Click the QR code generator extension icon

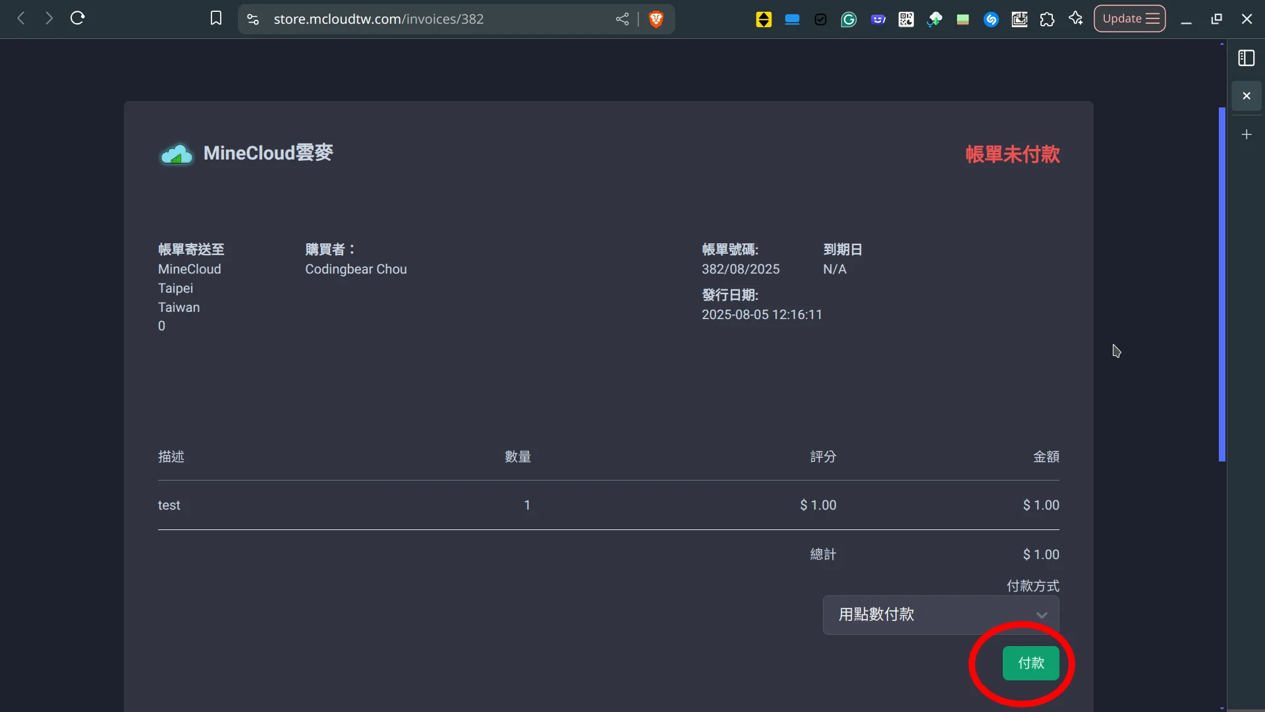pyautogui.click(x=906, y=19)
